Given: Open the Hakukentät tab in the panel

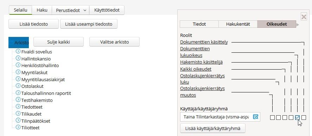Looking at the screenshot, I should pyautogui.click(x=238, y=24).
